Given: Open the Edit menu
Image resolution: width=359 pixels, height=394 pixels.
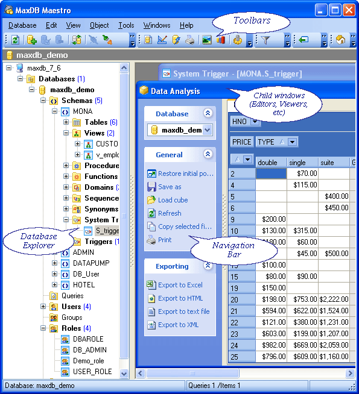Looking at the screenshot, I should 51,25.
